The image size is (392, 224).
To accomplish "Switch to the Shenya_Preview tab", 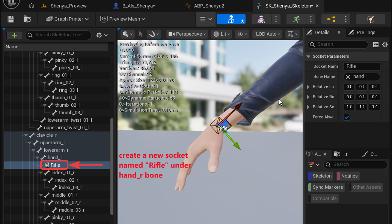I will coord(65,6).
